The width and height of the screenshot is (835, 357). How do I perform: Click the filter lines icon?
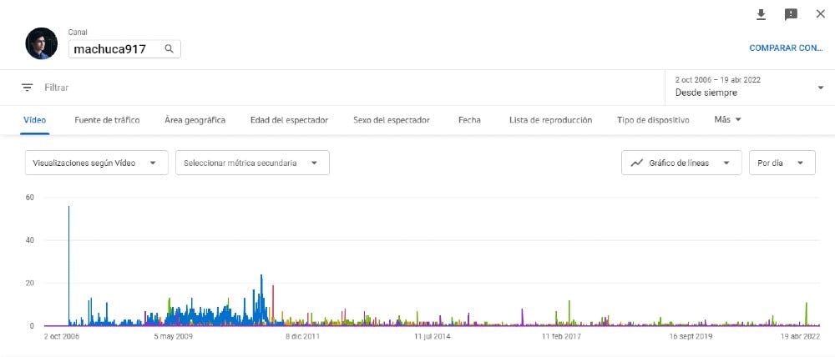(x=28, y=87)
